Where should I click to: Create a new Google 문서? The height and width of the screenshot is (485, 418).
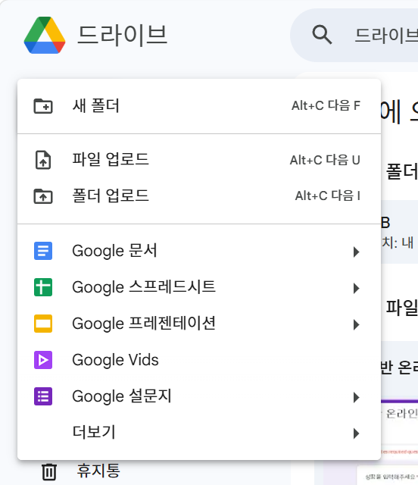[x=199, y=251]
